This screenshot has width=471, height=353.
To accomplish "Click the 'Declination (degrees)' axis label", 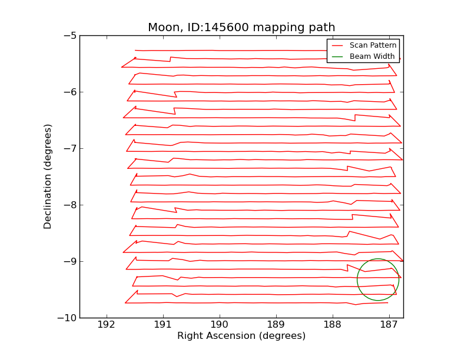I will click(x=48, y=176).
